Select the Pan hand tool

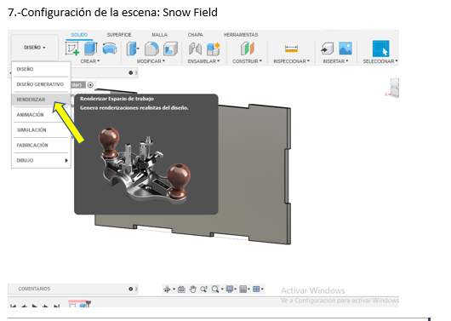192,289
